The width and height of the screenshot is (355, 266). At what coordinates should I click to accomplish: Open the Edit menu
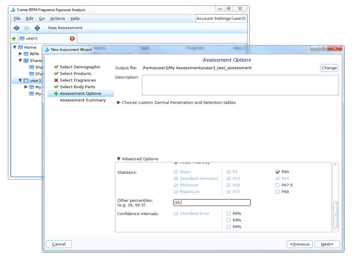(x=30, y=18)
